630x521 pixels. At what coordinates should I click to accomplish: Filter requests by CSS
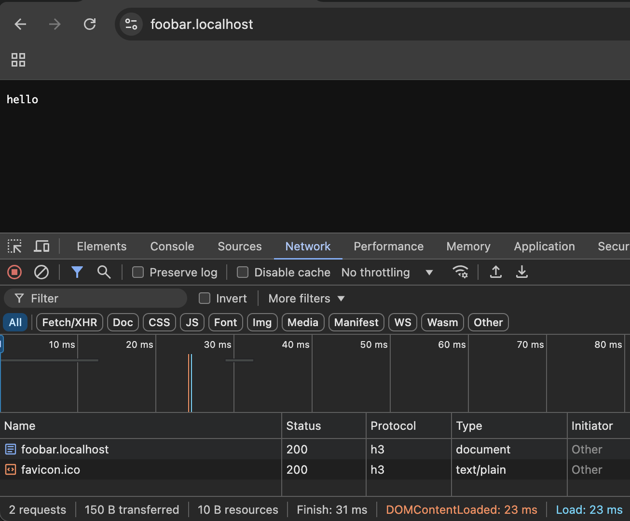159,322
